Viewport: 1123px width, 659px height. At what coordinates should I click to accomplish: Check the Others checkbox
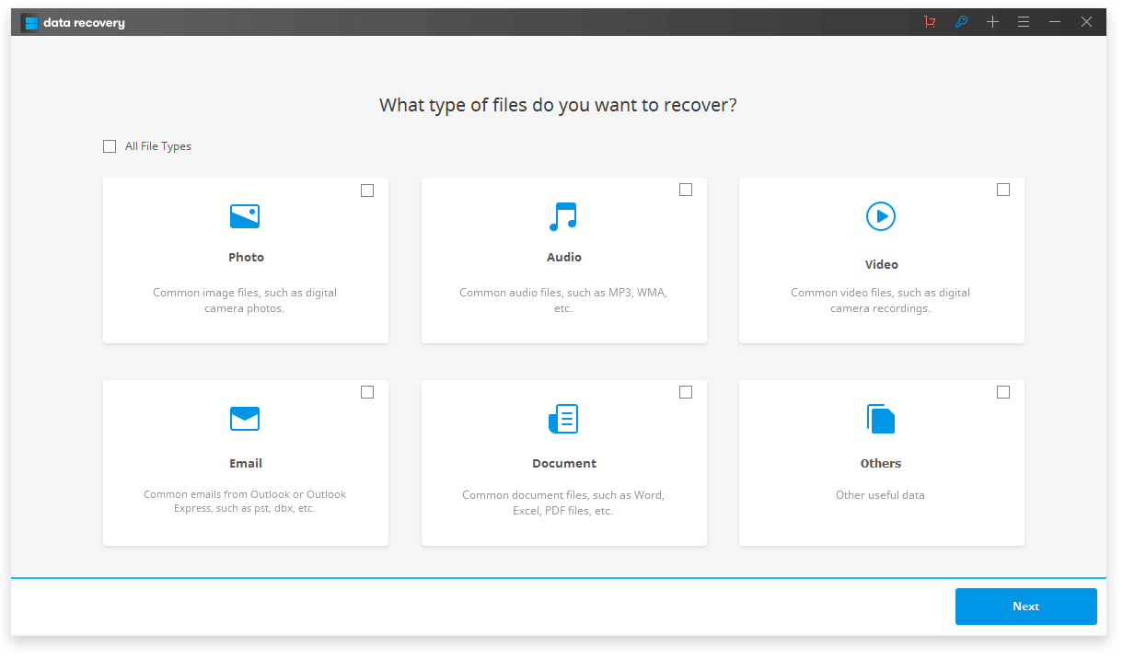tap(1003, 391)
